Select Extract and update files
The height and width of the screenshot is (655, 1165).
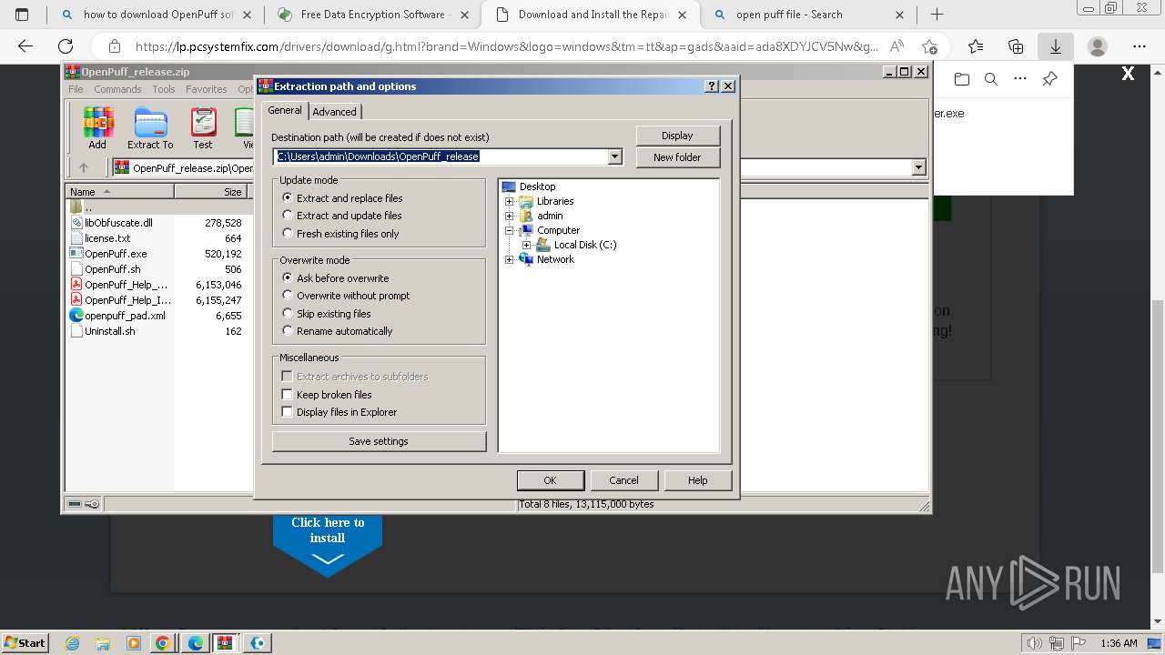coord(342,216)
